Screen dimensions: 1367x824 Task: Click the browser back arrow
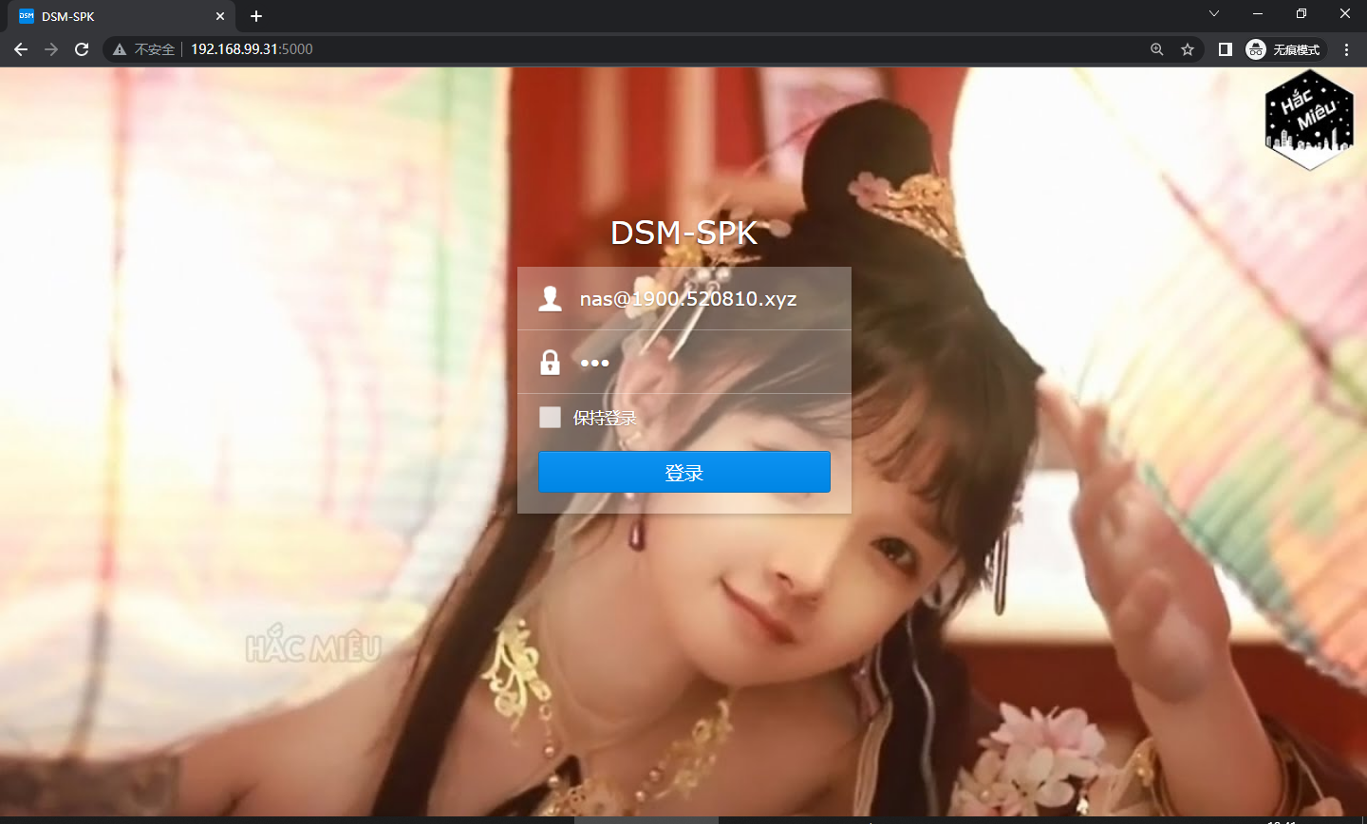tap(21, 49)
